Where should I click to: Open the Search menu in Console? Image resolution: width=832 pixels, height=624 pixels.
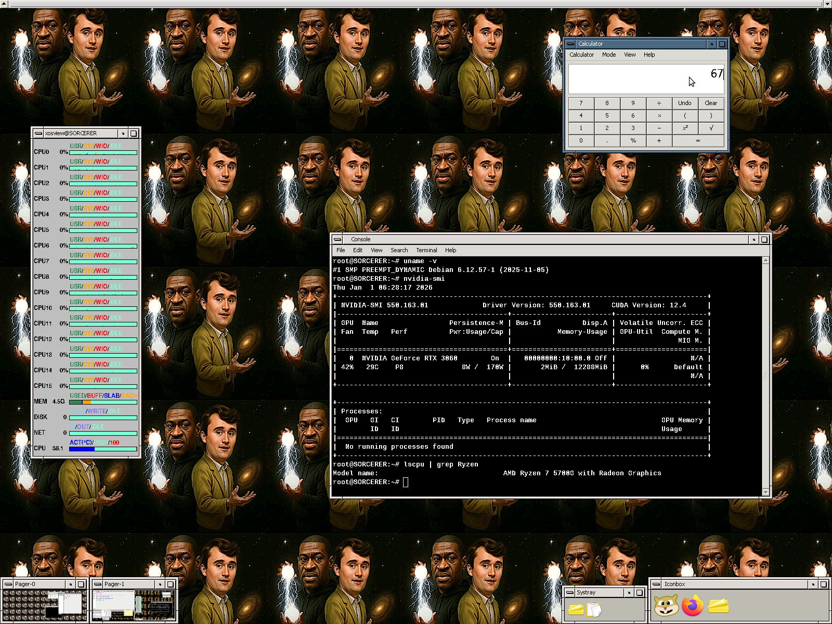[x=399, y=250]
